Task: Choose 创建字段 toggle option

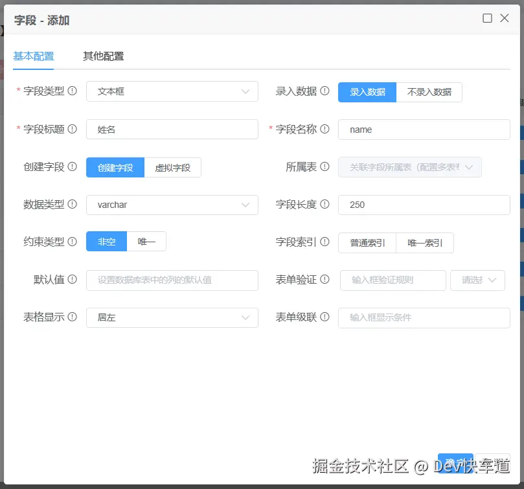Action: pyautogui.click(x=115, y=168)
